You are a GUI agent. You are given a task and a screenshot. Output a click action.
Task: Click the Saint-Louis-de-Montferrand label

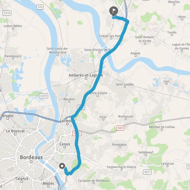(58, 50)
